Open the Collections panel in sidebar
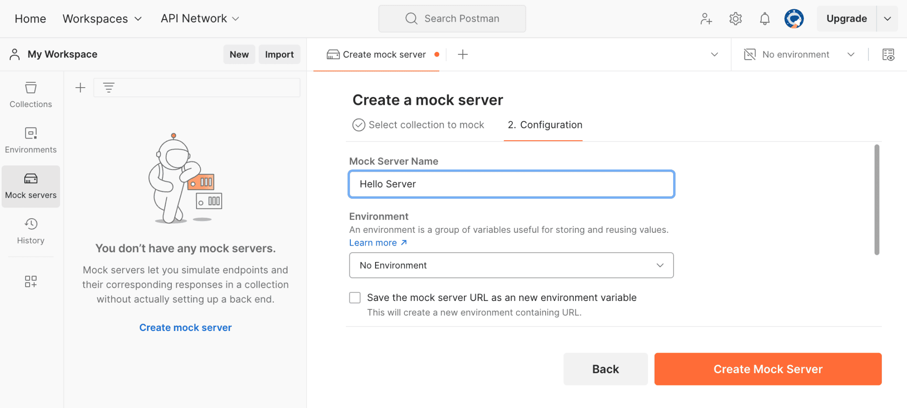 pos(31,94)
